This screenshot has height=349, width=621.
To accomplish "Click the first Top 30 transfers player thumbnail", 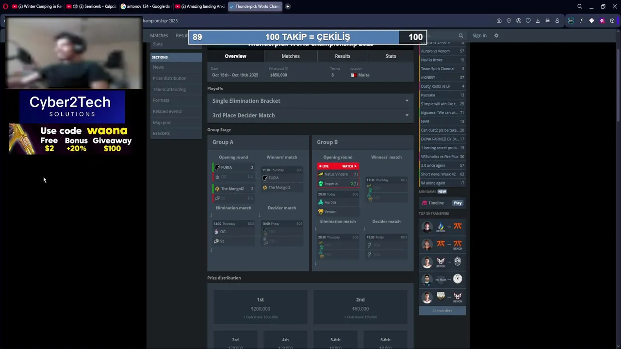I will 427,227.
